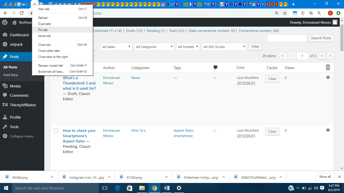The width and height of the screenshot is (344, 193).
Task: Open the TecHLec site home icon
Action: coord(14,22)
